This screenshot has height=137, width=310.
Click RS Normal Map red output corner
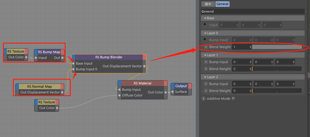(x=62, y=87)
